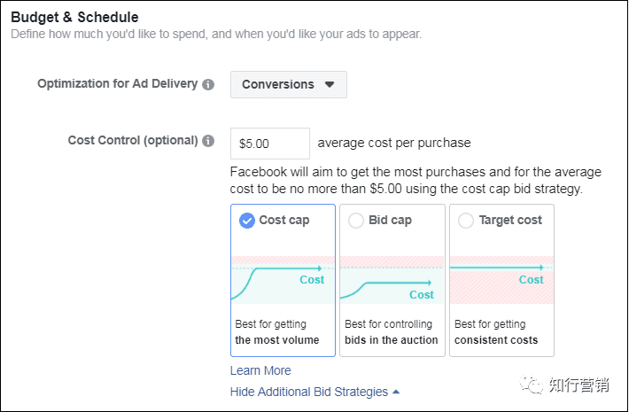Collapse arrow beside Hide Additional Bid Strategies
The image size is (629, 412).
pos(396,392)
